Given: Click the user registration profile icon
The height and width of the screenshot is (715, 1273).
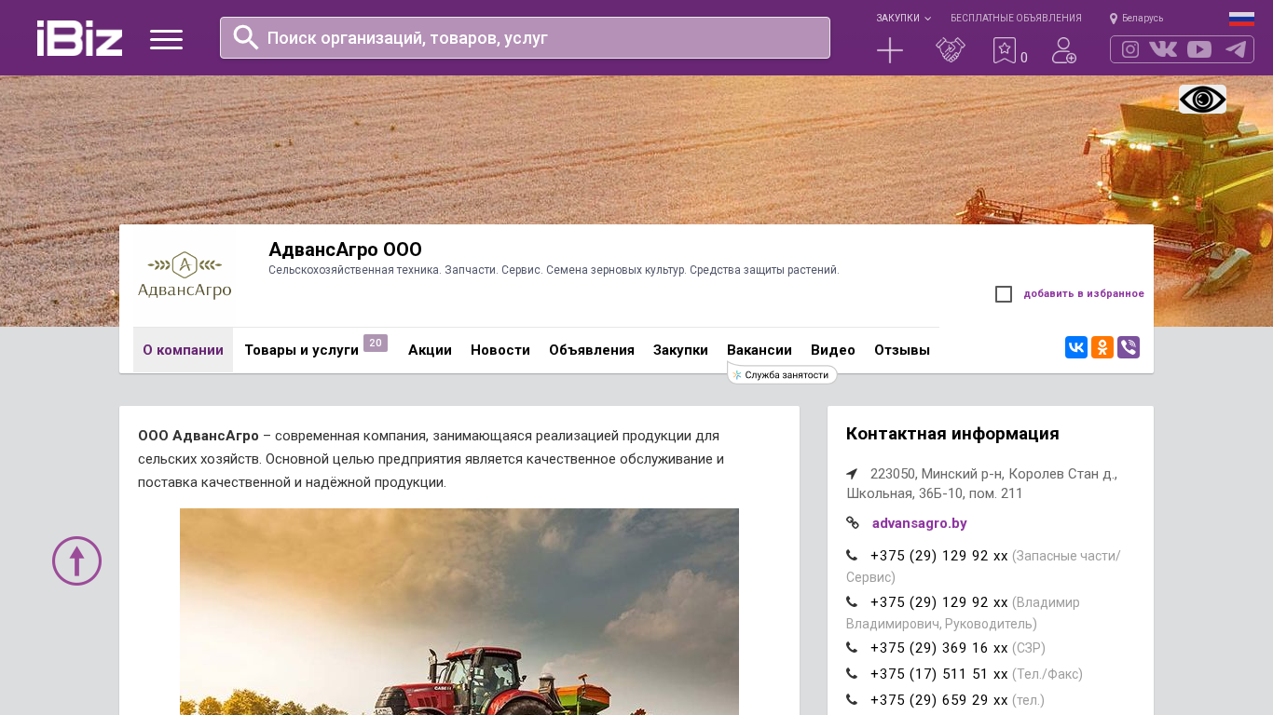Looking at the screenshot, I should click(x=1064, y=50).
